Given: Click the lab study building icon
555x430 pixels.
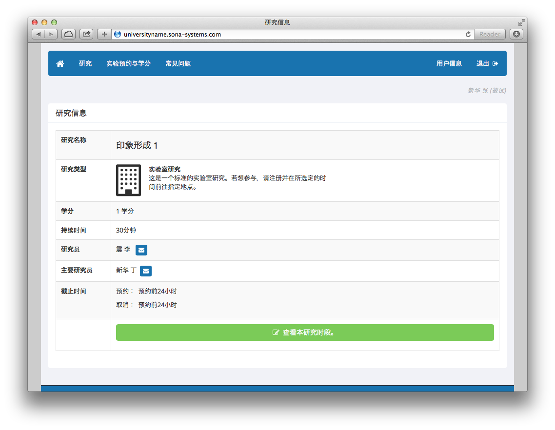Looking at the screenshot, I should point(128,180).
